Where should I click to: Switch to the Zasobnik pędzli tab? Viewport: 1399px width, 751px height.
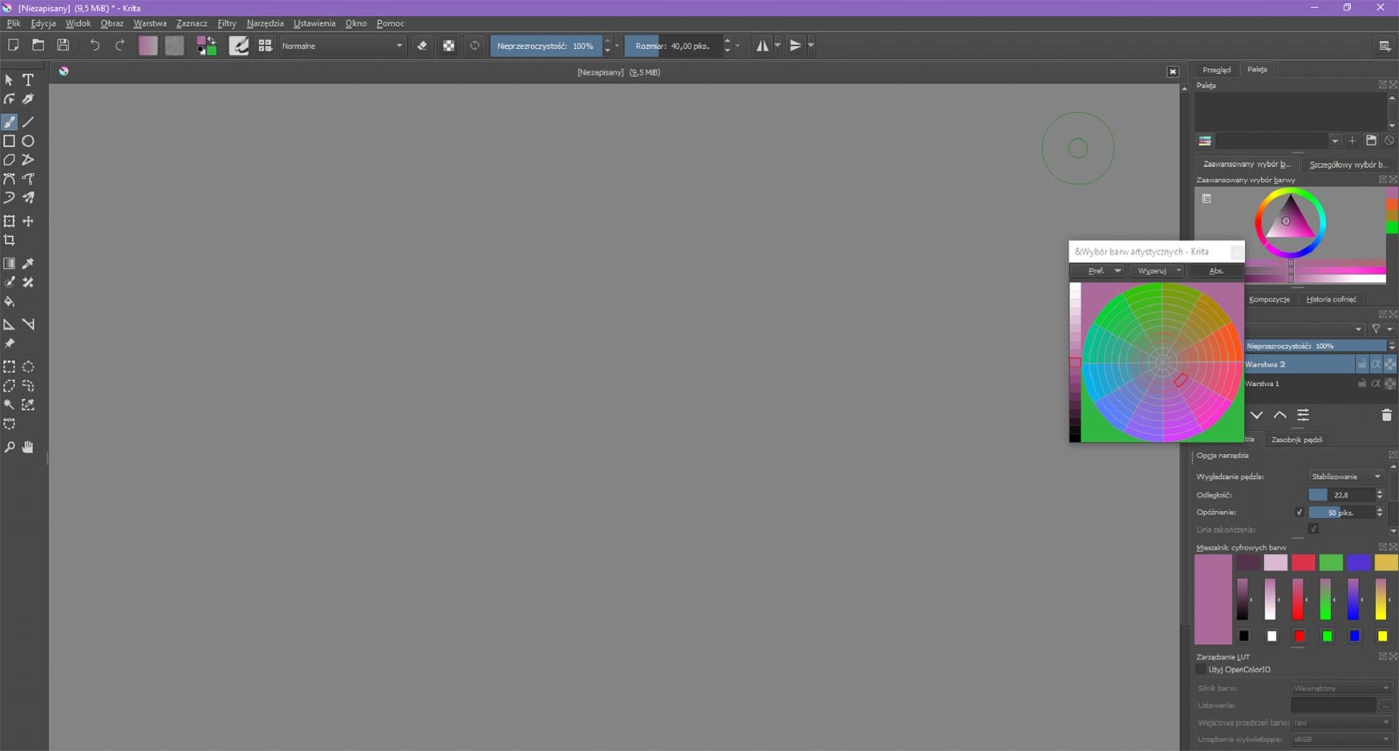pyautogui.click(x=1296, y=440)
